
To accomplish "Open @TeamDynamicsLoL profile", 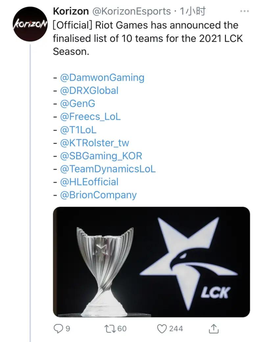I will point(108,169).
